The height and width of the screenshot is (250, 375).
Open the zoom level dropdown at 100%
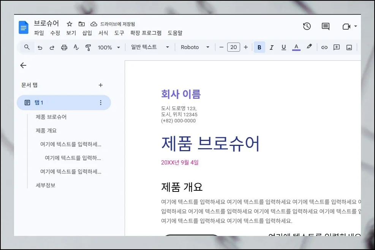108,47
